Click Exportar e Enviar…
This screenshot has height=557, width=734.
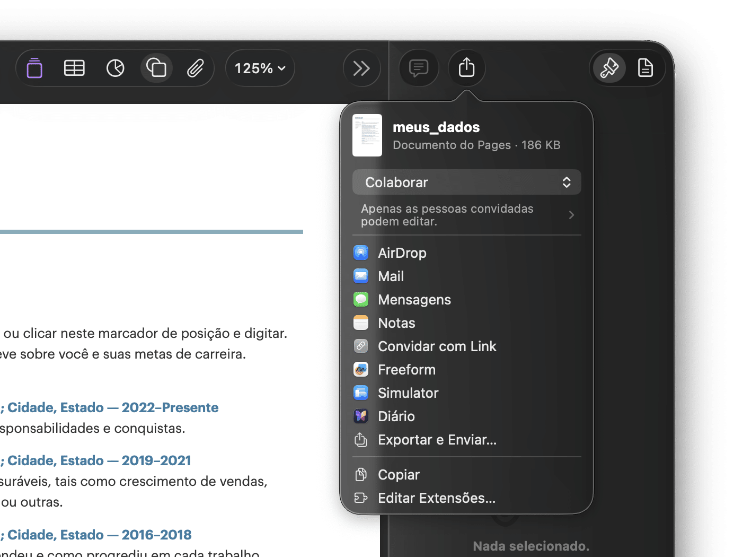[x=437, y=440]
